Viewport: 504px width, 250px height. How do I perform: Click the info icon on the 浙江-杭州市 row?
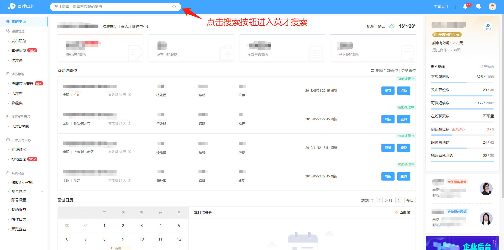point(129,123)
